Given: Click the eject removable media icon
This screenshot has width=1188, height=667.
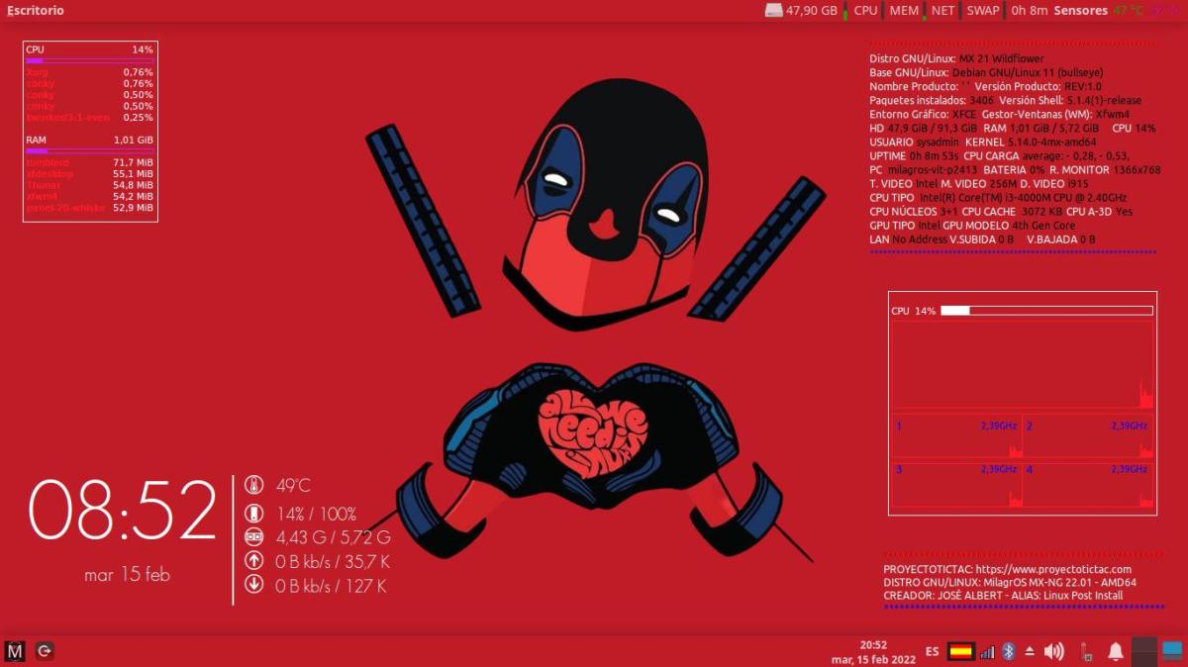Looking at the screenshot, I should click(1030, 651).
